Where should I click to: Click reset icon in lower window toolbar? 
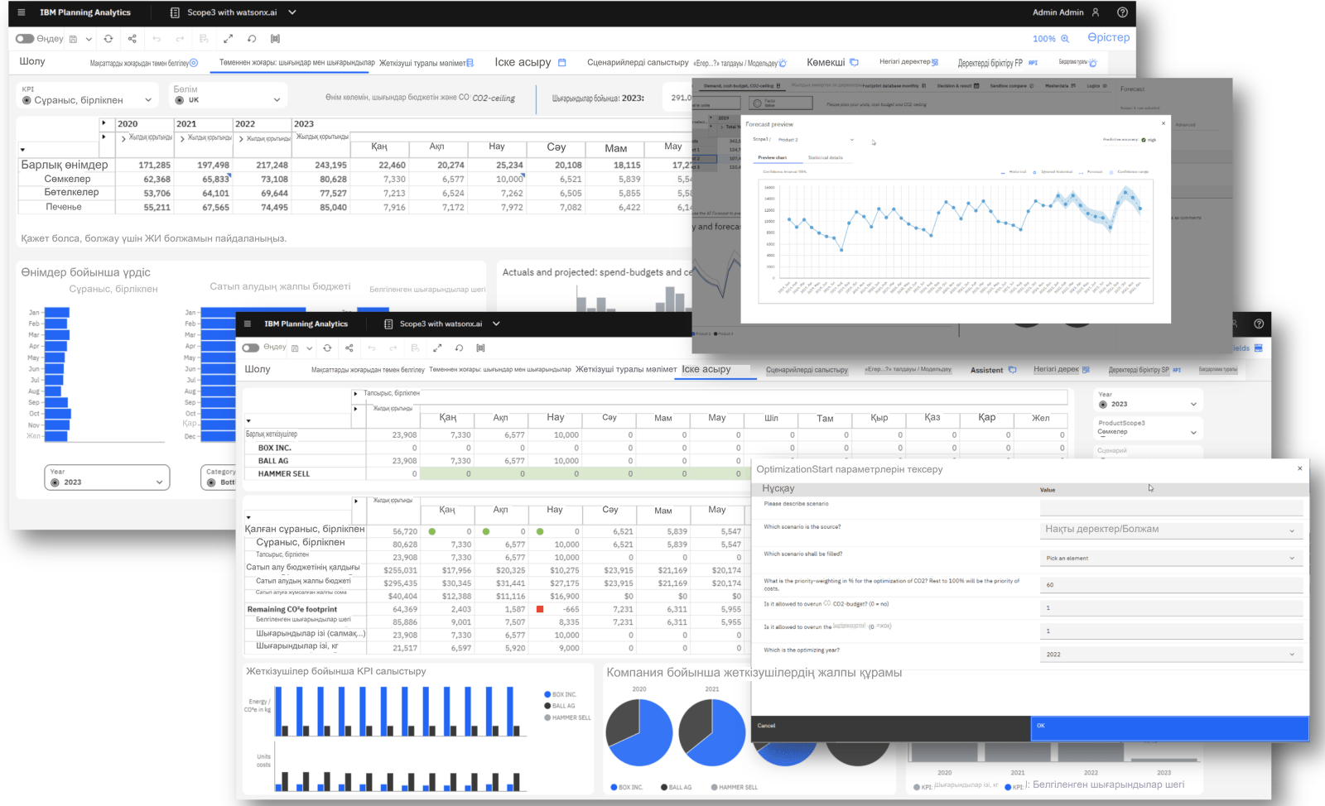pos(459,348)
